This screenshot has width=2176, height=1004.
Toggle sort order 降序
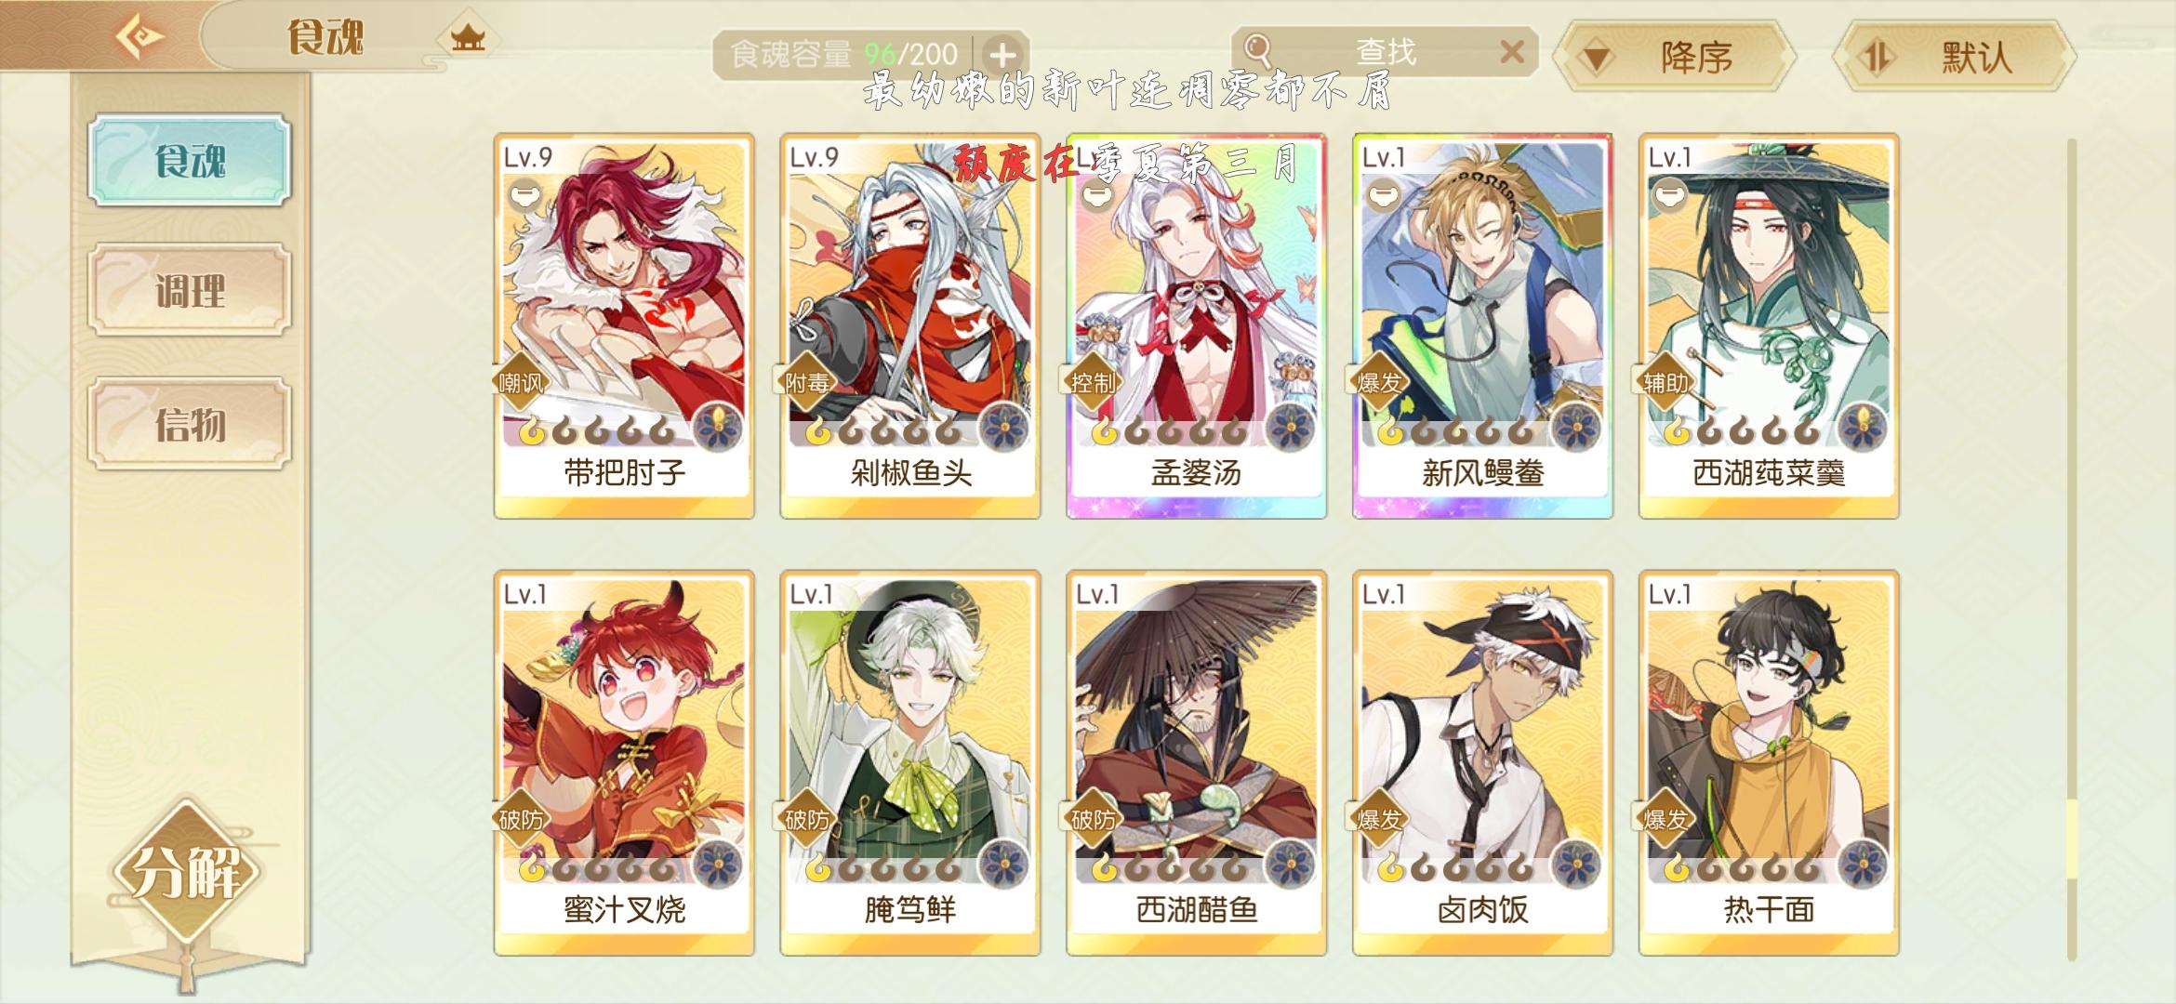click(1675, 58)
